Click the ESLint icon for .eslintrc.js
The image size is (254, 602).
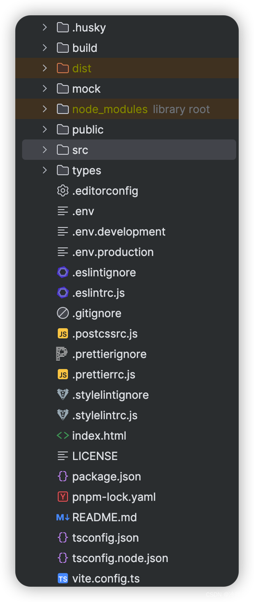pyautogui.click(x=63, y=293)
